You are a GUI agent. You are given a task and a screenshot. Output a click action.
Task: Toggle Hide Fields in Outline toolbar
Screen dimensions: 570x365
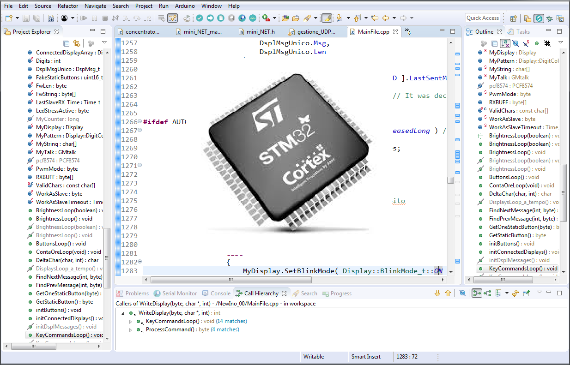(x=516, y=43)
